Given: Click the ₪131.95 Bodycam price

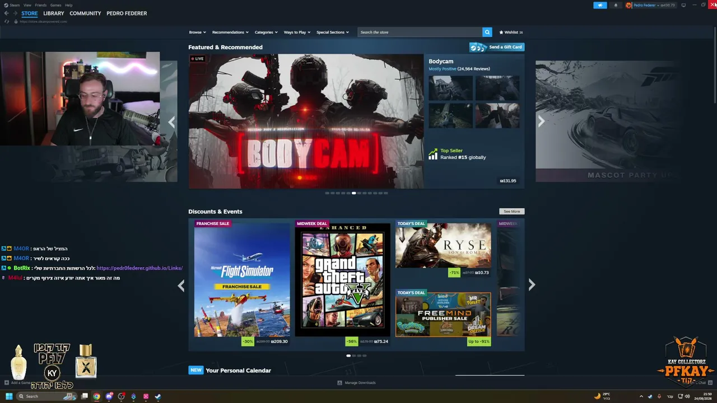Looking at the screenshot, I should click(508, 181).
